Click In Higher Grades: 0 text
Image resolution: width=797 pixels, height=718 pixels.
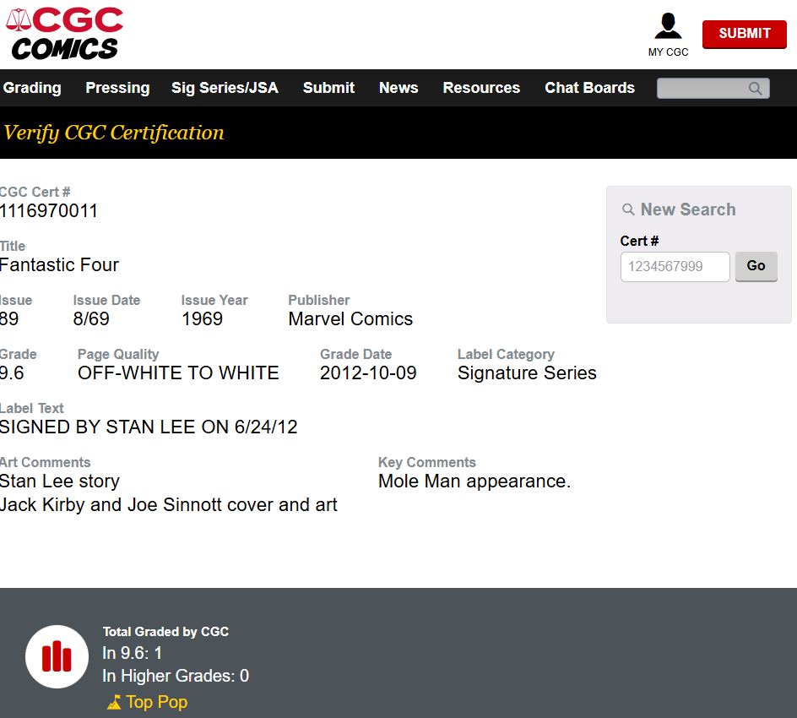click(x=176, y=676)
